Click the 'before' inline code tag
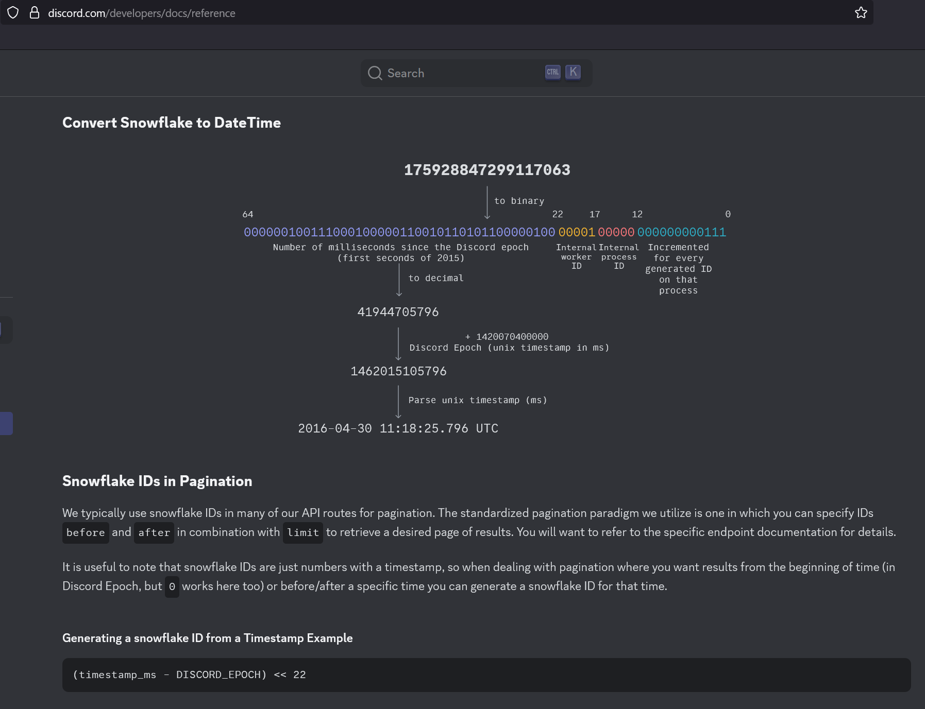The width and height of the screenshot is (925, 709). [x=86, y=532]
